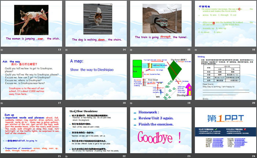The width and height of the screenshot is (257, 158).
Task: Select the Writing slide with the table
Action: [225, 77]
